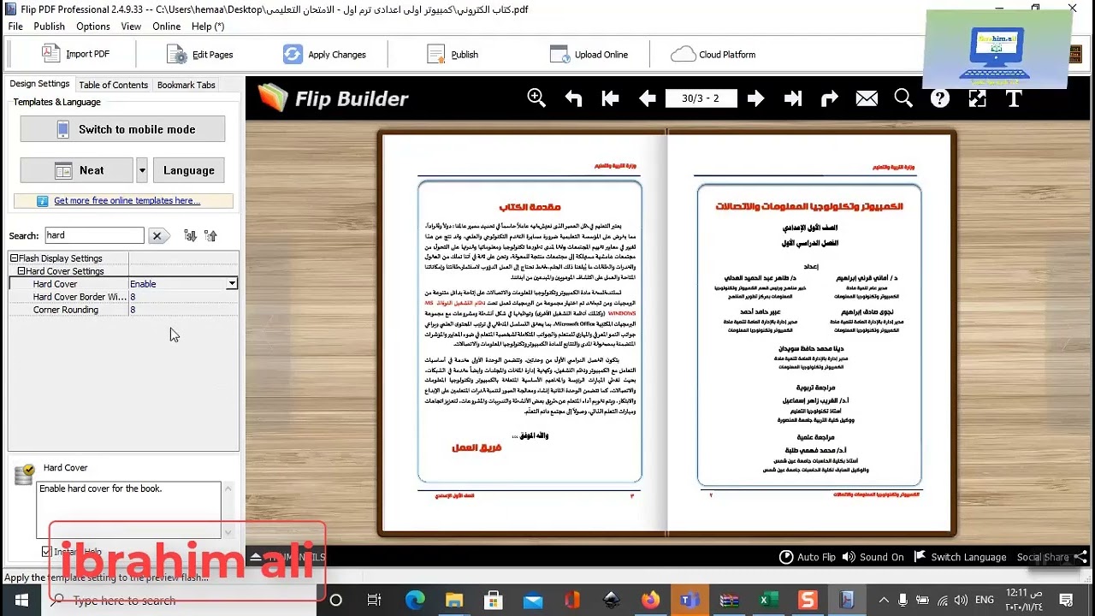Go to the next page of the flipbook
The image size is (1095, 616).
[x=755, y=98]
